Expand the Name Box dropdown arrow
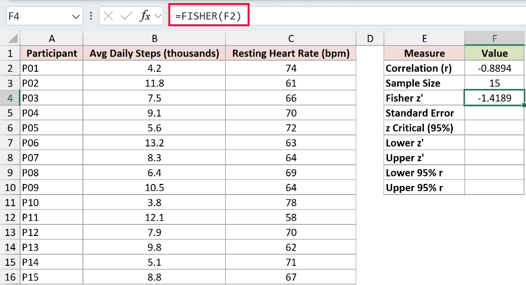The image size is (526, 285). (x=76, y=17)
